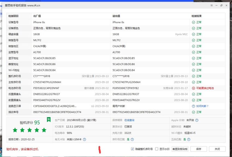Click factory 设备颜色 正面白色，背面玫瑰金色
This screenshot has width=232, height=157.
pos(47,28)
